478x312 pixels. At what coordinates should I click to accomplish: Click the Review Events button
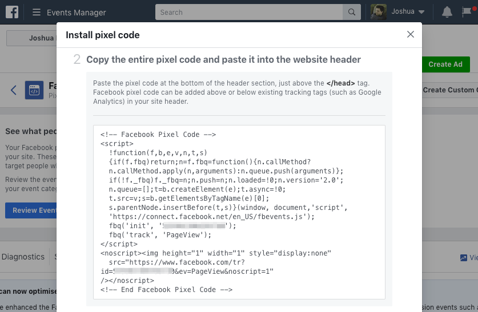point(31,210)
